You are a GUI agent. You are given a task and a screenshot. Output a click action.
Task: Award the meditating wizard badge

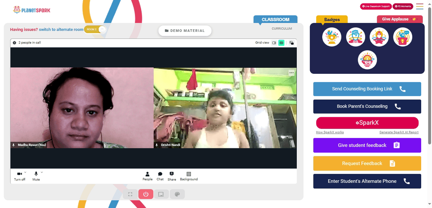[x=379, y=37]
